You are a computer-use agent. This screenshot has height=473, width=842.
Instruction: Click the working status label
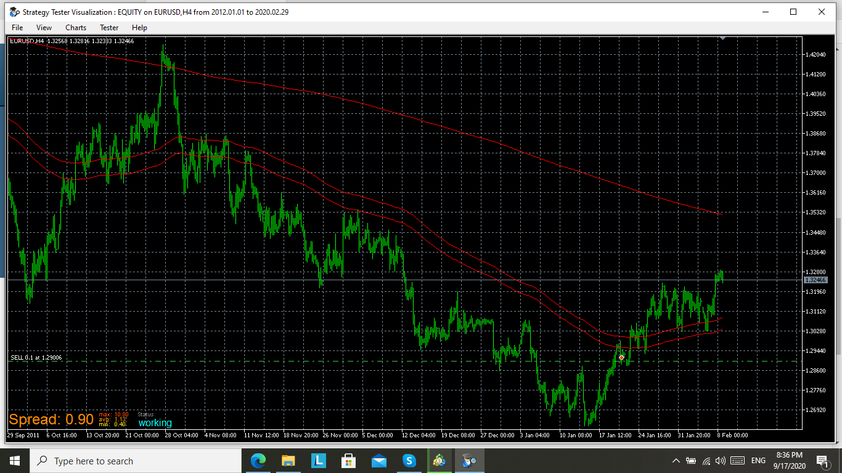155,423
